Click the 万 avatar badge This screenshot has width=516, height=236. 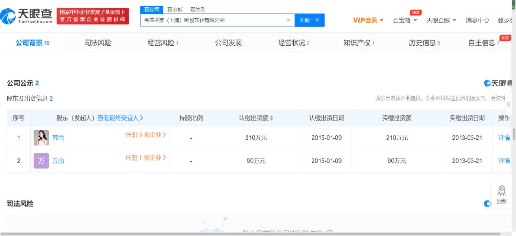point(41,161)
